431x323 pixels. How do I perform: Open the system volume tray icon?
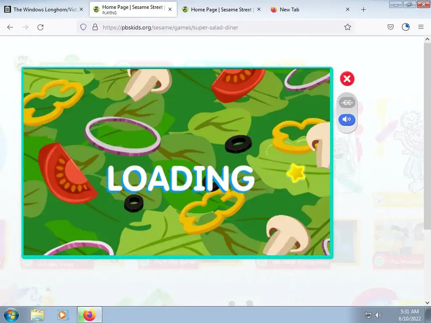[x=378, y=315]
